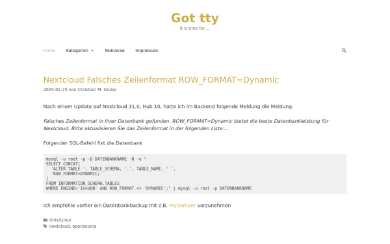The height and width of the screenshot is (244, 390).
Task: Open the opensource tag link
Action: [x=84, y=226]
